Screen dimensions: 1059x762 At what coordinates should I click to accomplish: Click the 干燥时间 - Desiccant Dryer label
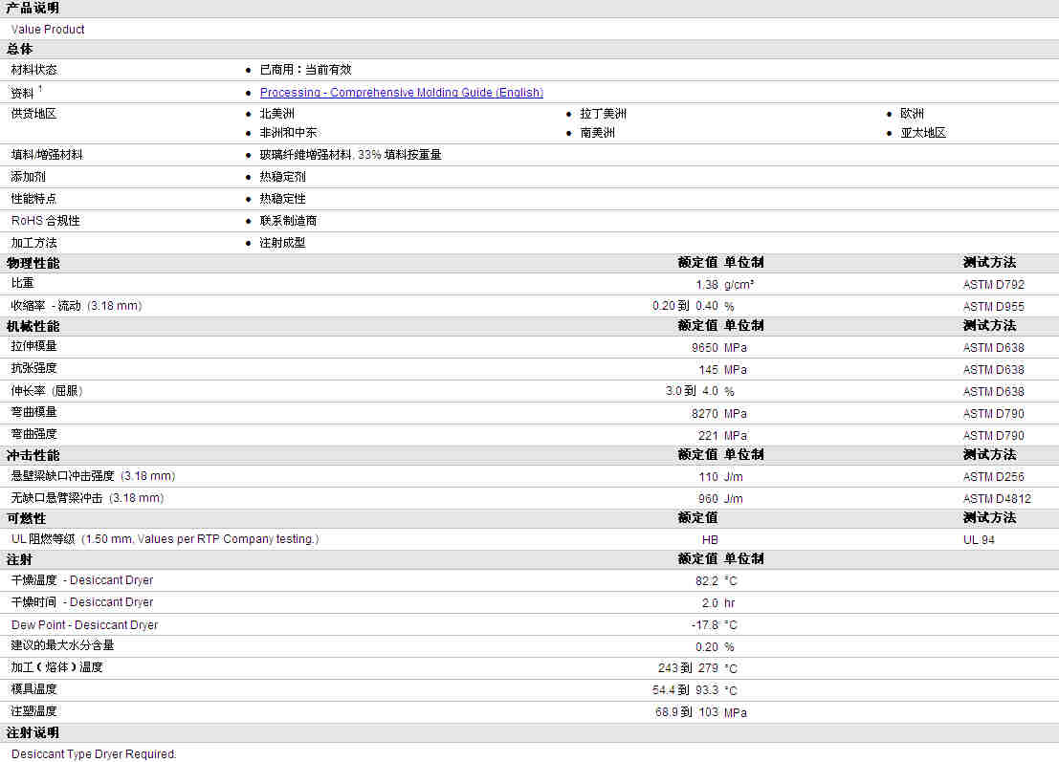[81, 602]
